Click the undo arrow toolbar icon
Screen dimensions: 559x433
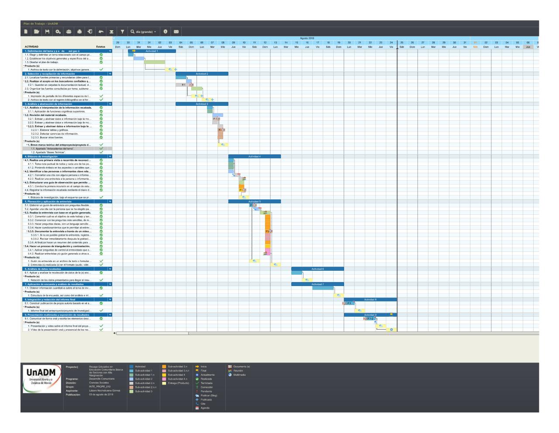click(x=101, y=31)
